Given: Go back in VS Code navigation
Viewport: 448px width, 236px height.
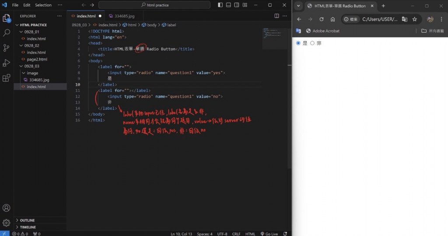Looking at the screenshot, I should point(84,5).
